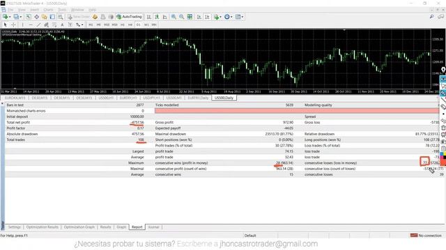Viewport: 446px width, 250px height.
Task: Switch chart to candlesticks style
Action: (x=157, y=17)
